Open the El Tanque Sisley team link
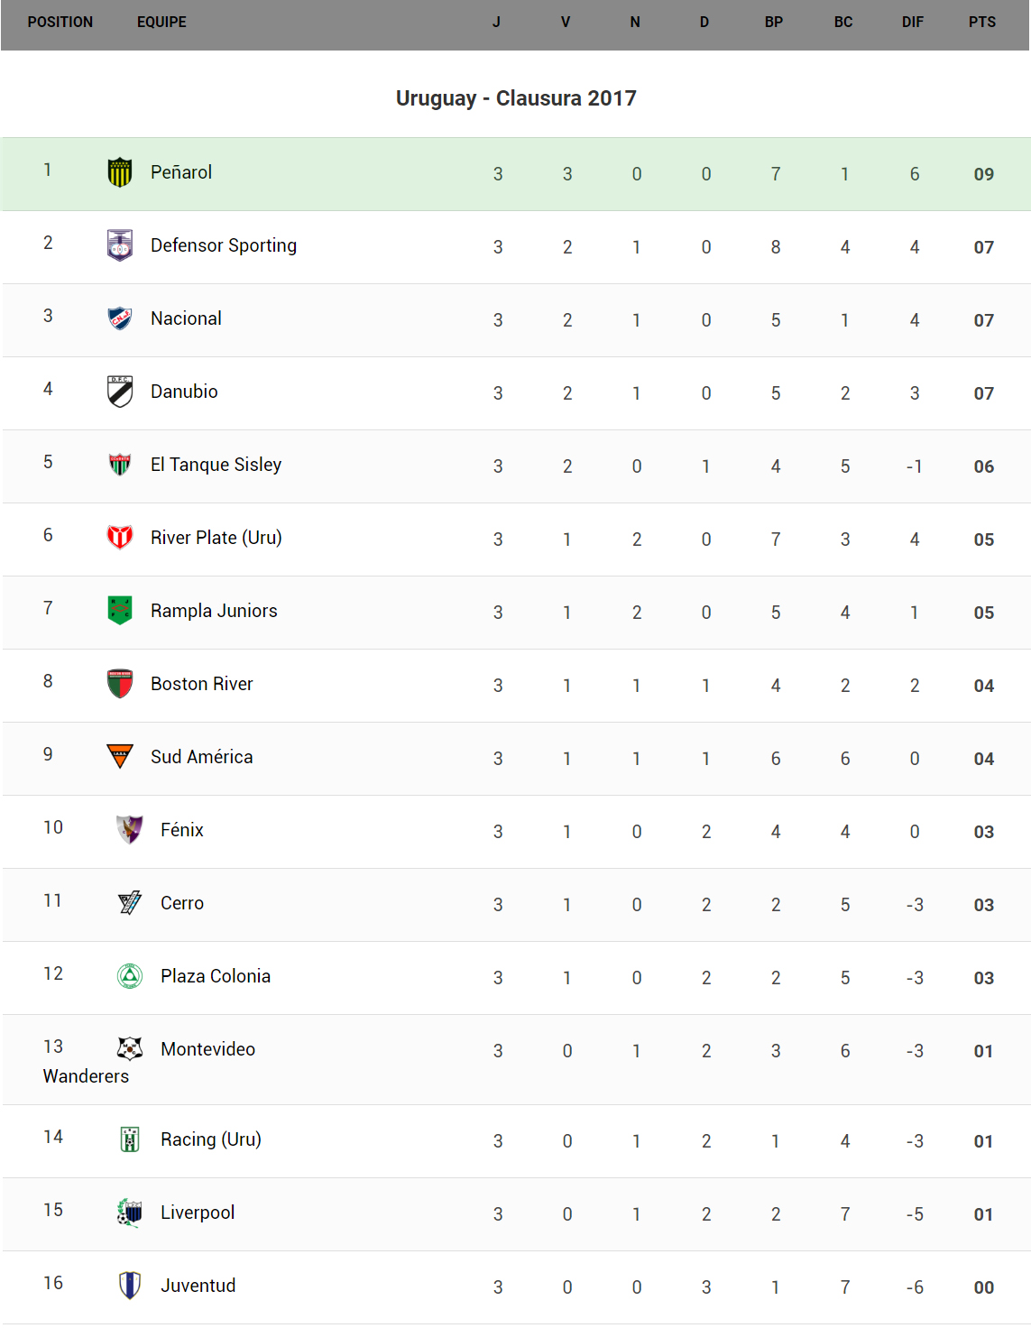The image size is (1031, 1328). (216, 465)
